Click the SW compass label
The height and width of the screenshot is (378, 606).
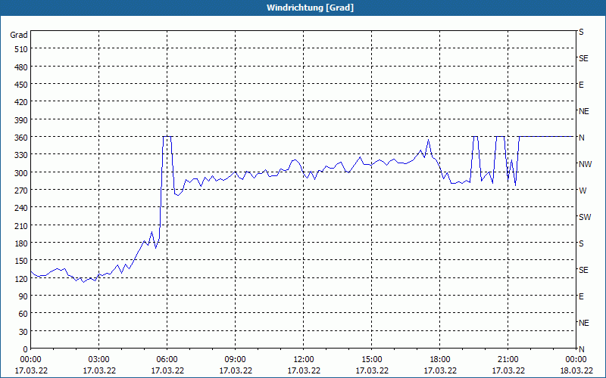click(x=585, y=217)
